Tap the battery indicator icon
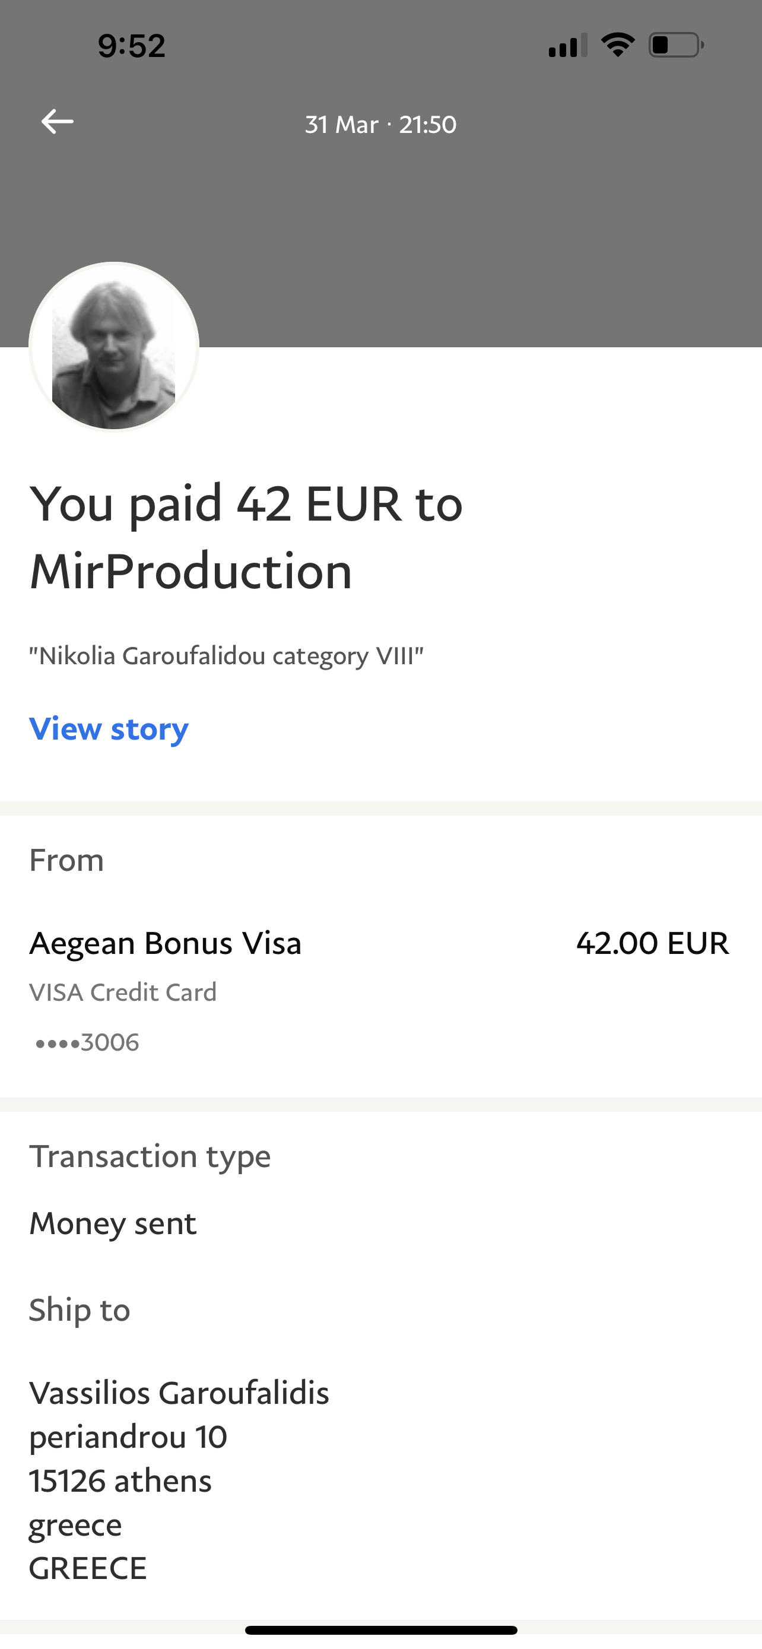This screenshot has height=1649, width=762. (x=675, y=45)
